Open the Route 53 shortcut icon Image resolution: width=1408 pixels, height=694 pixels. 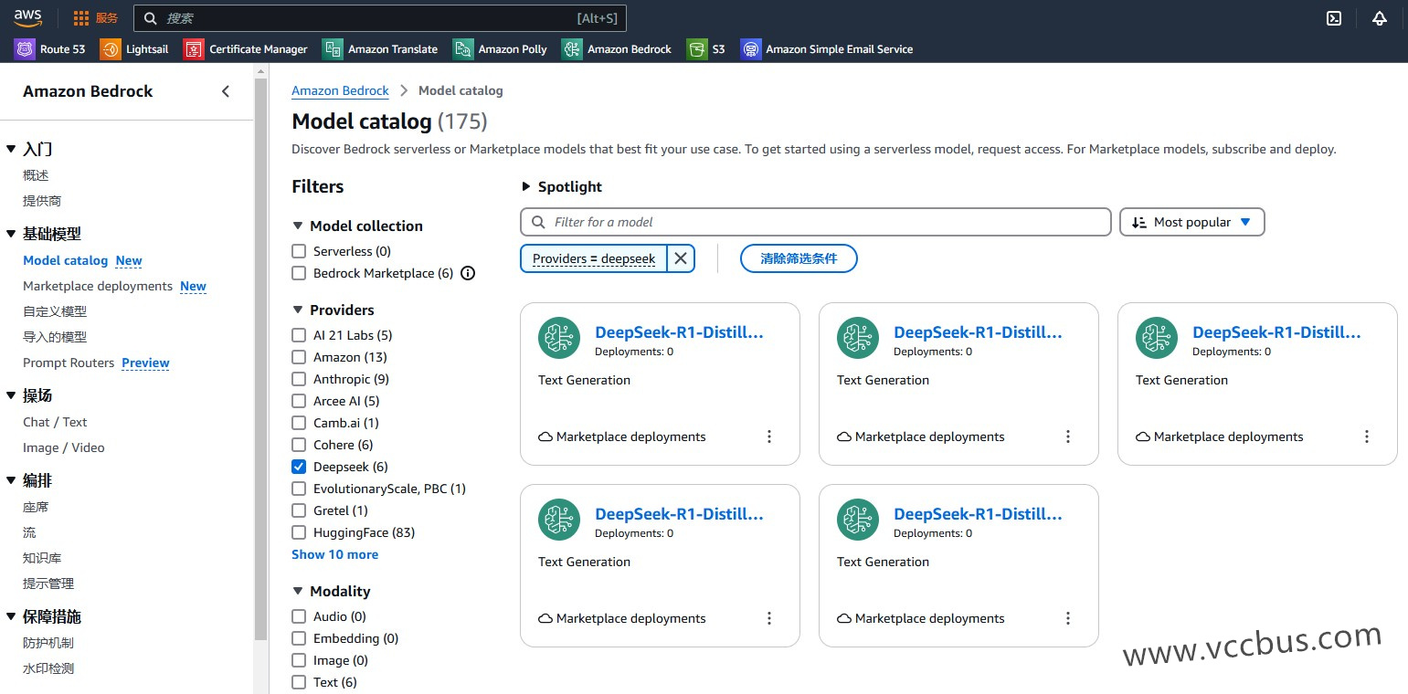pos(25,49)
